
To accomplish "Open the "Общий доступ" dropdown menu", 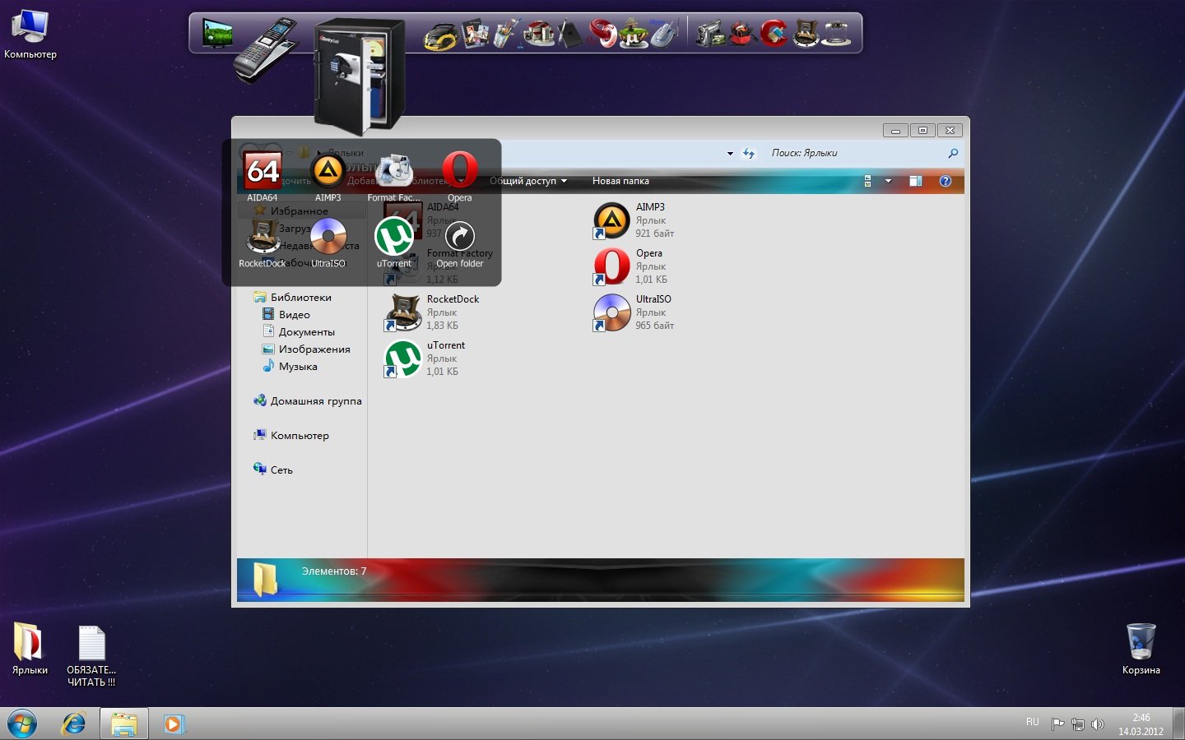I will click(528, 181).
